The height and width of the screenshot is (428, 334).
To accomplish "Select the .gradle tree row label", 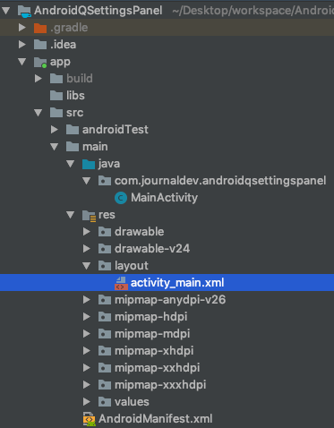I will [x=69, y=28].
